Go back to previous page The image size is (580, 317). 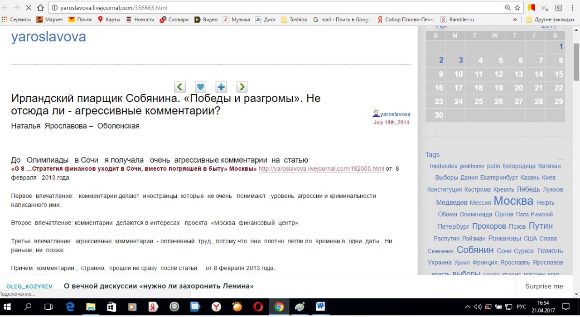[5, 8]
